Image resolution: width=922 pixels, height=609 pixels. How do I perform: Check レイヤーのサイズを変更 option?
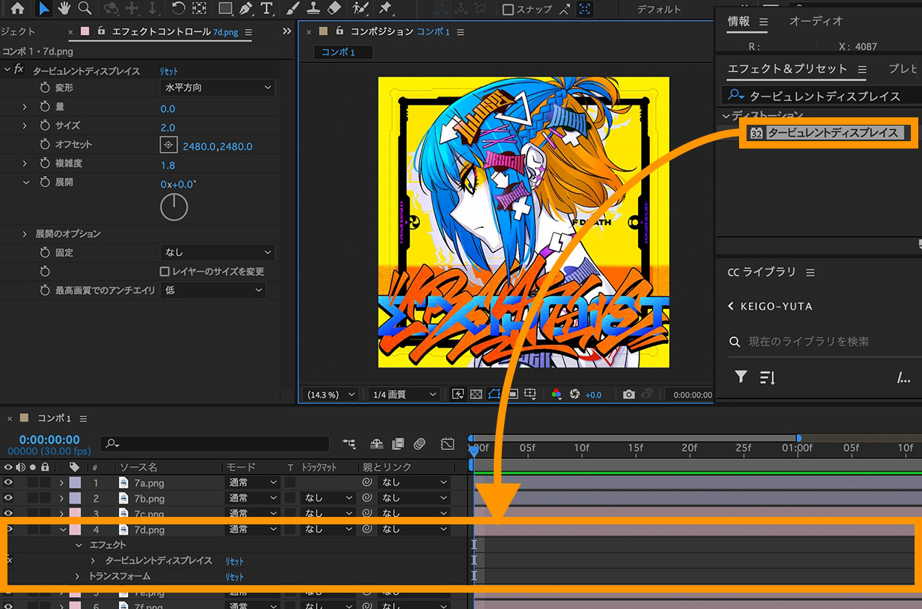coord(165,272)
